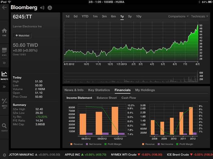Open the APPLE INC ticker item

click(86, 154)
